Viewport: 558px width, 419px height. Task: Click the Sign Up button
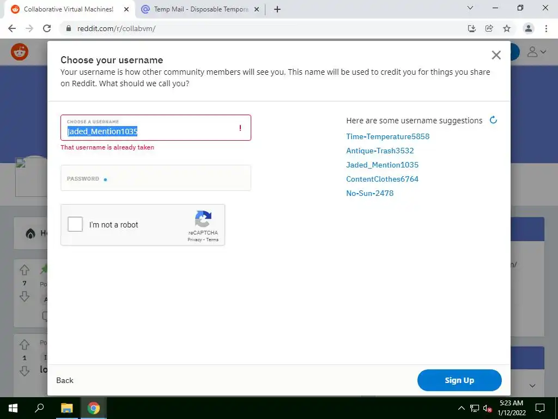point(459,380)
